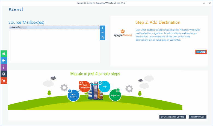Select the kernel@ source mailbox row
213x126 pixels.
pos(54,28)
